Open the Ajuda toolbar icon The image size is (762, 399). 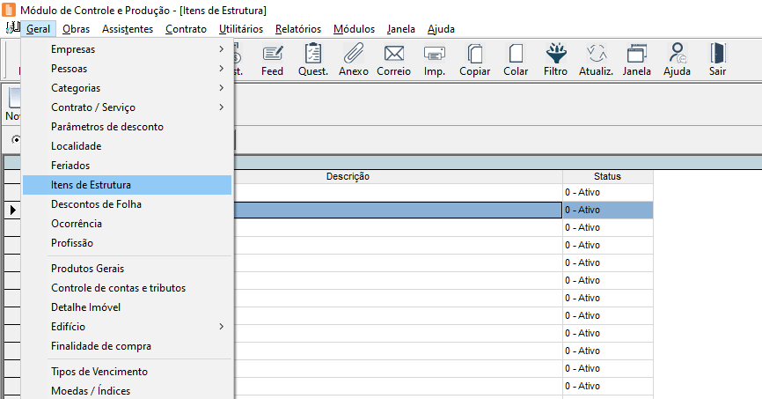[x=677, y=59]
